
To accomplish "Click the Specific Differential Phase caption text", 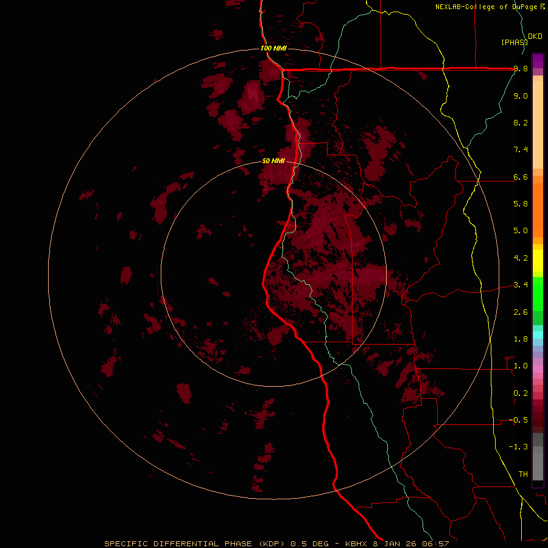I will (276, 544).
